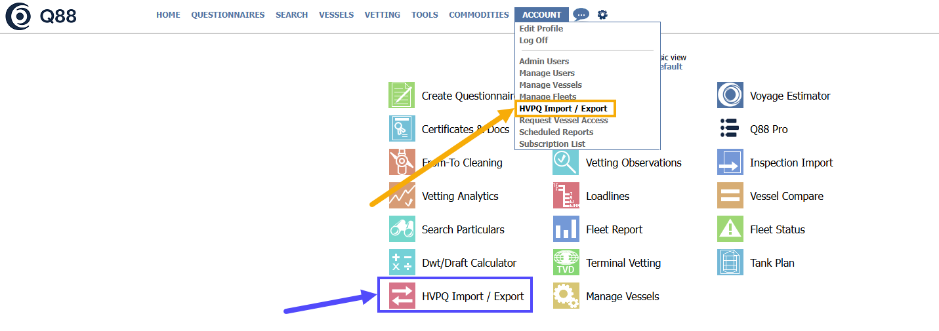Open the Q88 Pro list icon
939x331 pixels.
[x=730, y=129]
